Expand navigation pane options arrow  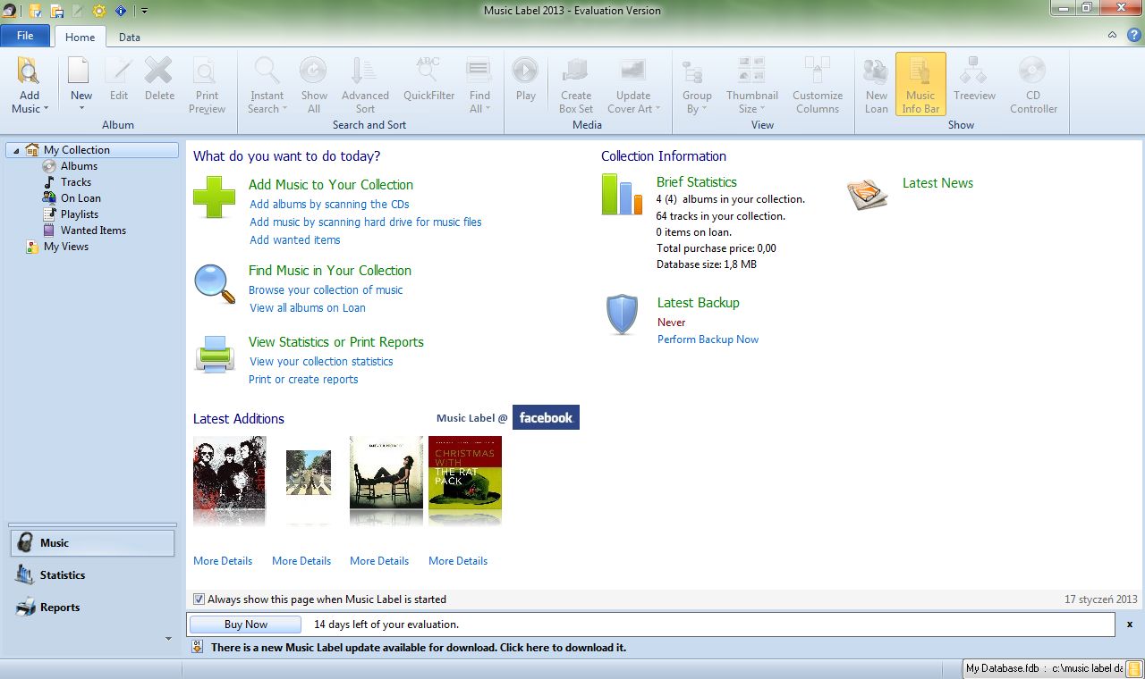(x=169, y=639)
